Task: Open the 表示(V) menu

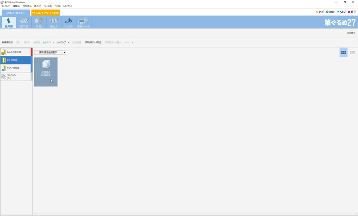Action: [37, 6]
